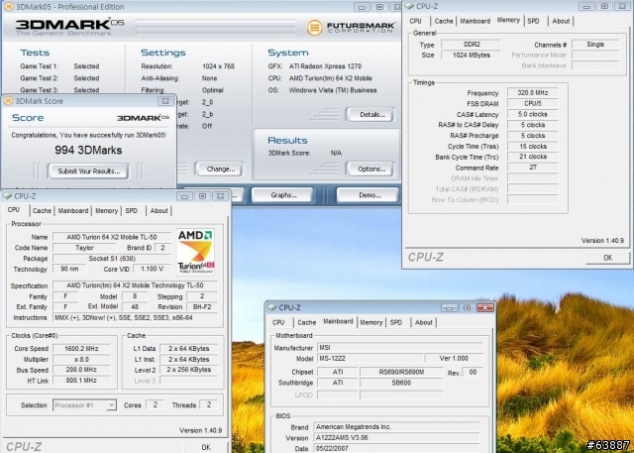
Task: Click the 3DMark Score window icon
Action: (x=8, y=101)
